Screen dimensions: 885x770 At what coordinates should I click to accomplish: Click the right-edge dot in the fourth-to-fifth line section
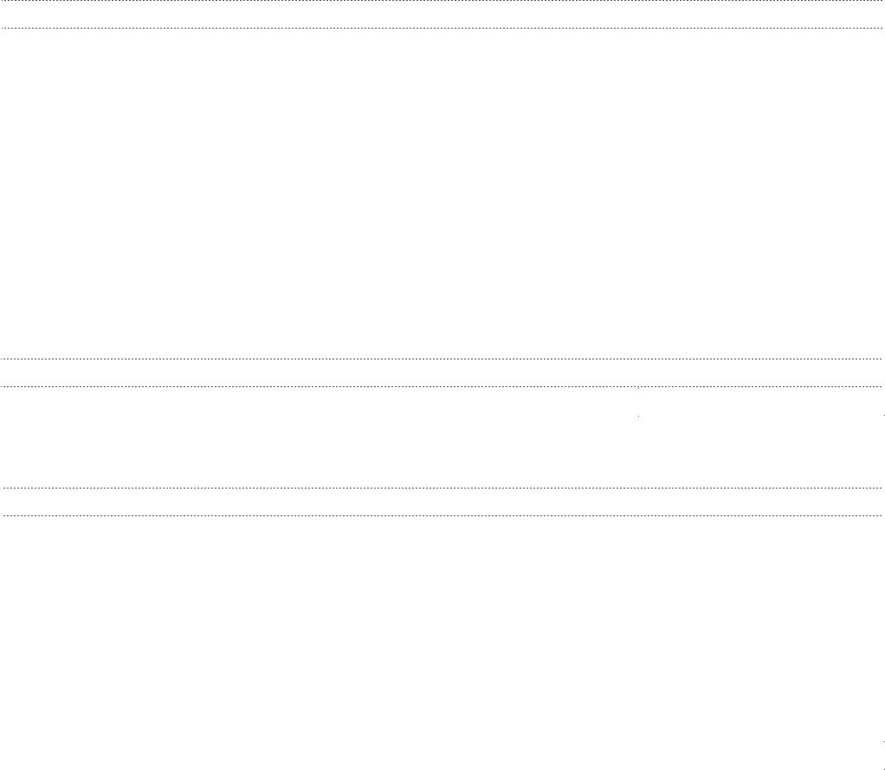(882, 417)
